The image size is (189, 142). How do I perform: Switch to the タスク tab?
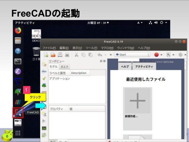click(65, 67)
